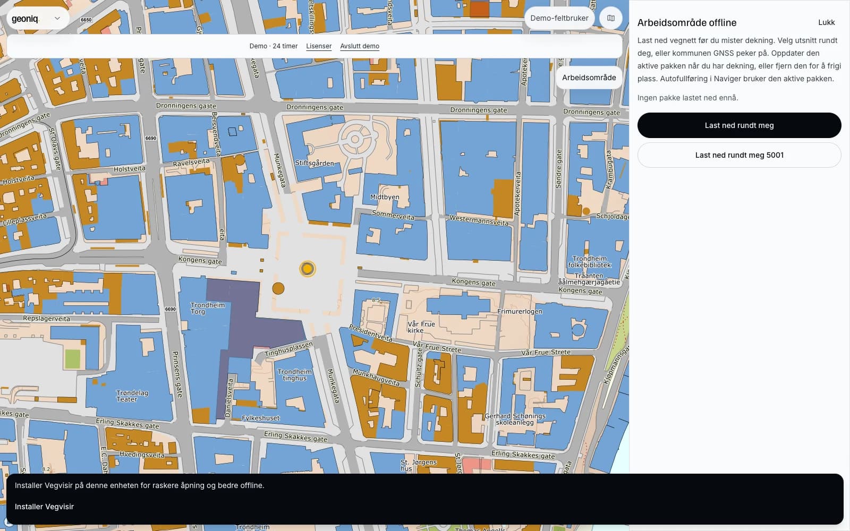Click 'Ingen pakke lastet ned ennå.' text
This screenshot has height=531, width=850.
coord(687,98)
